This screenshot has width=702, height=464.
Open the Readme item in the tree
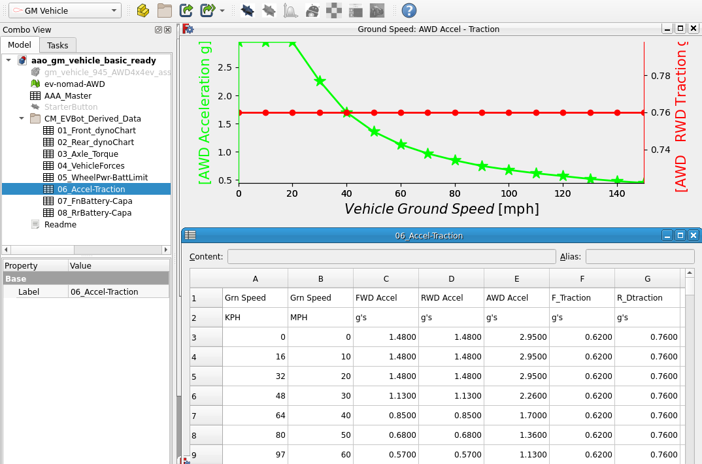60,225
